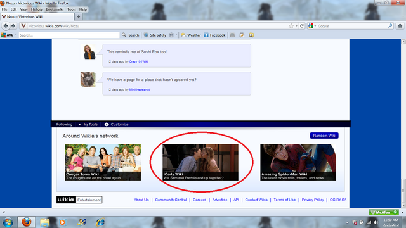This screenshot has width=406, height=228.
Task: Open the Advertise footer link
Action: click(219, 200)
